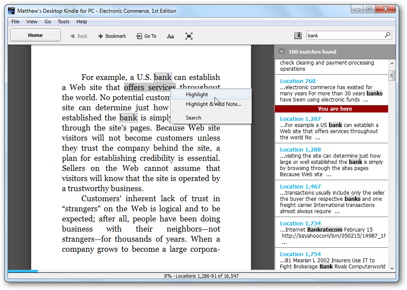The height and width of the screenshot is (290, 407).
Task: Click the Home button
Action: coord(35,35)
